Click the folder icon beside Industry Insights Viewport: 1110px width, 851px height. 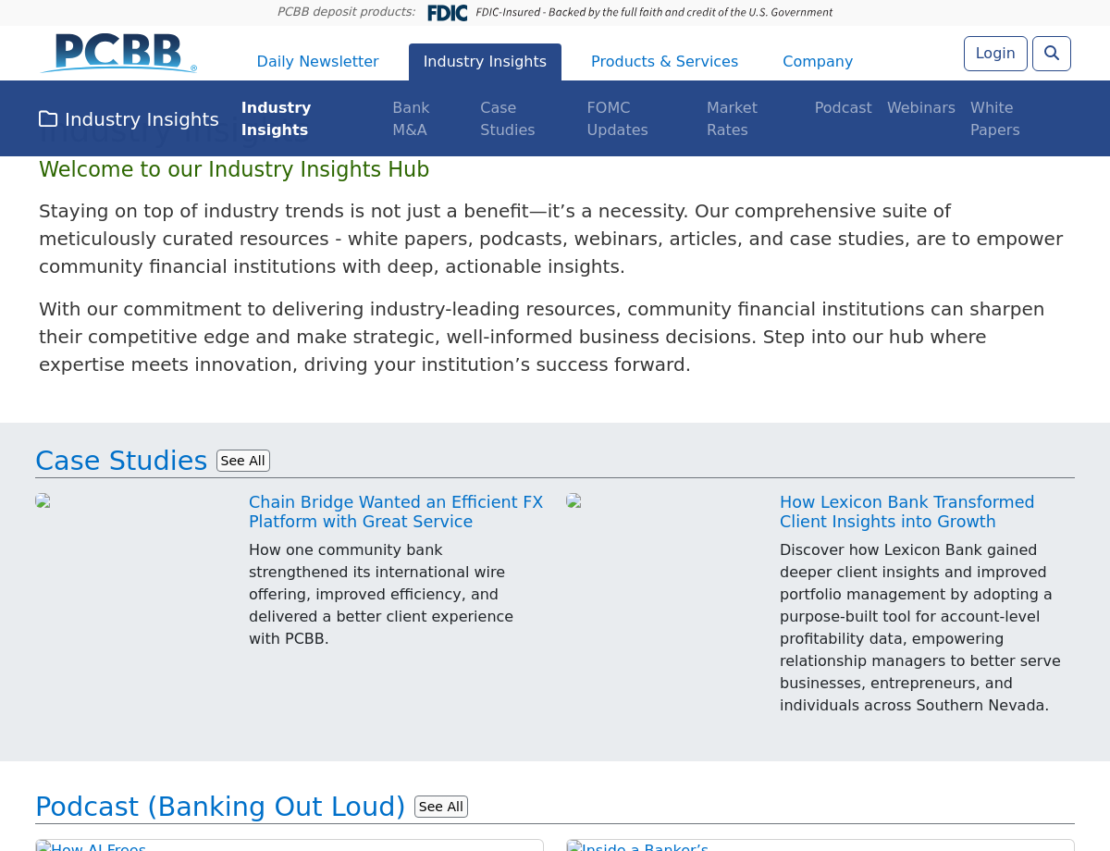48,119
